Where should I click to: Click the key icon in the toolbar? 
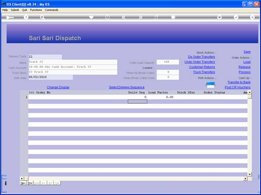point(10,17)
